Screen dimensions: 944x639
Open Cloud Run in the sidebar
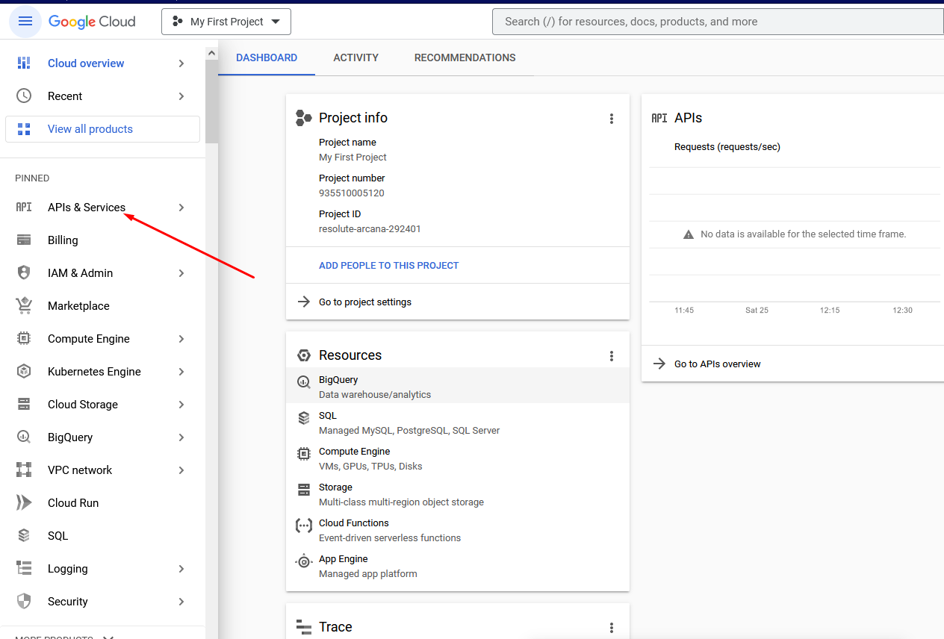tap(102, 503)
